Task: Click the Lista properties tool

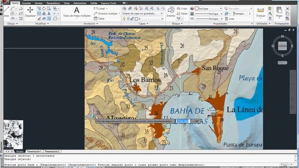Action: 229,19
